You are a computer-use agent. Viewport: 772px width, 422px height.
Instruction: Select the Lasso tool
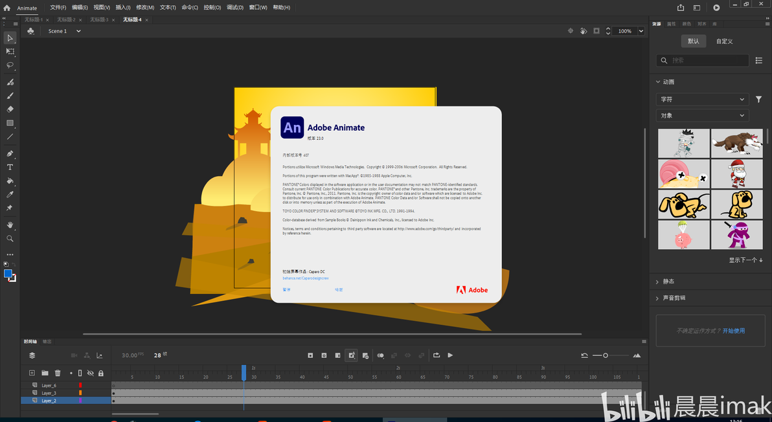tap(10, 65)
